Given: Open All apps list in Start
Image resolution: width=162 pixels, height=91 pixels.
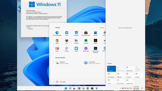Looking at the screenshot, I should coord(102,28).
